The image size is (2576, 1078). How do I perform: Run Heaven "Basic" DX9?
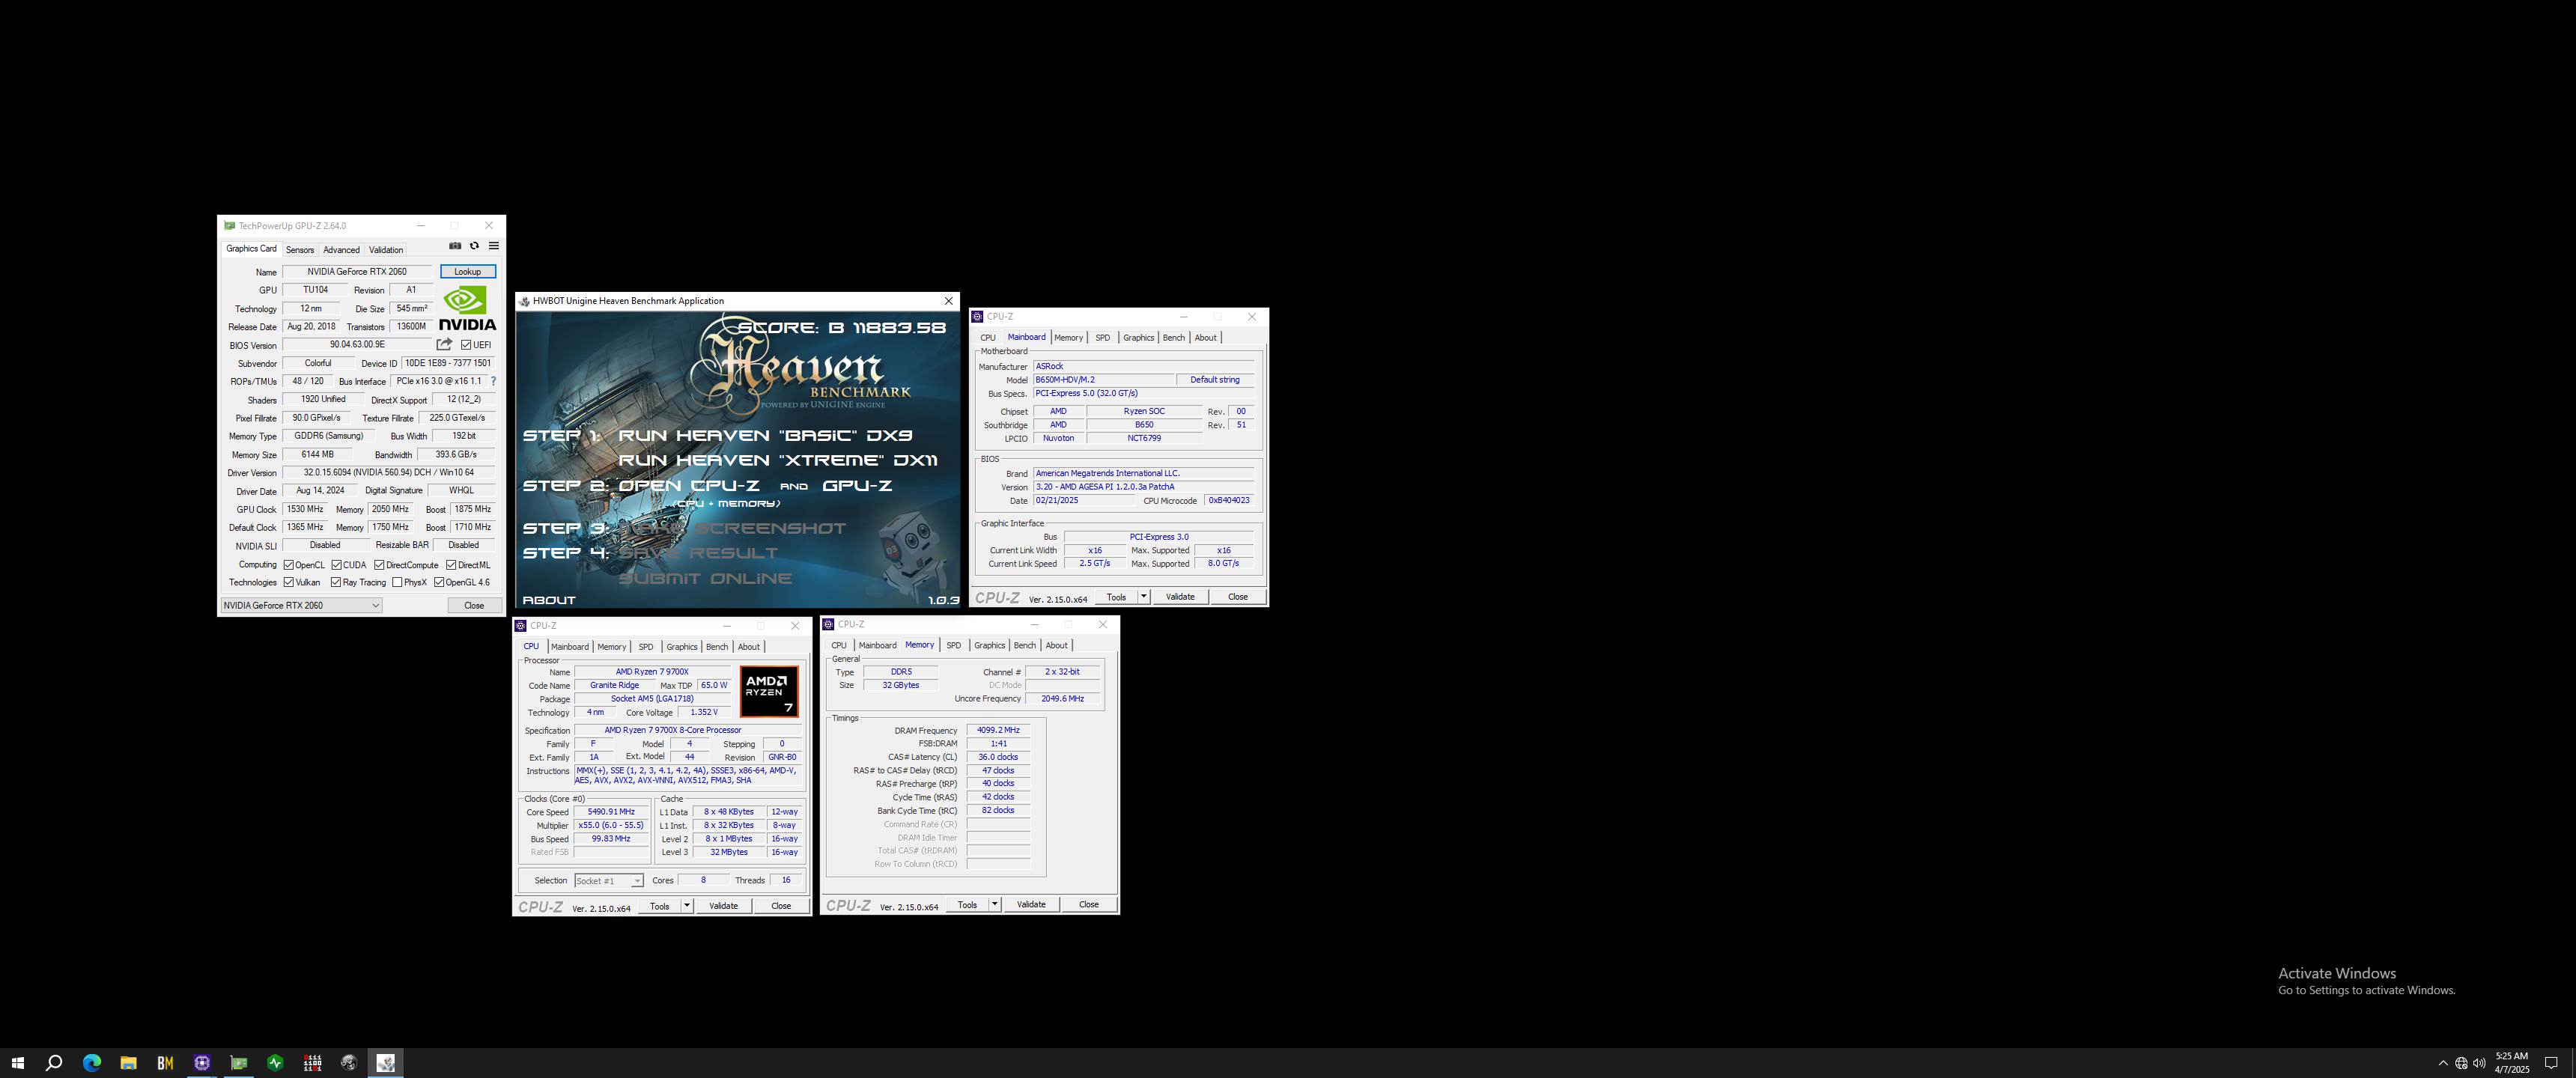tap(765, 436)
